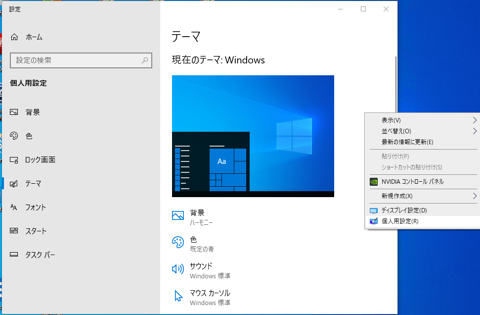Open the 背景 page from the sidebar
The image size is (480, 315).
point(81,112)
